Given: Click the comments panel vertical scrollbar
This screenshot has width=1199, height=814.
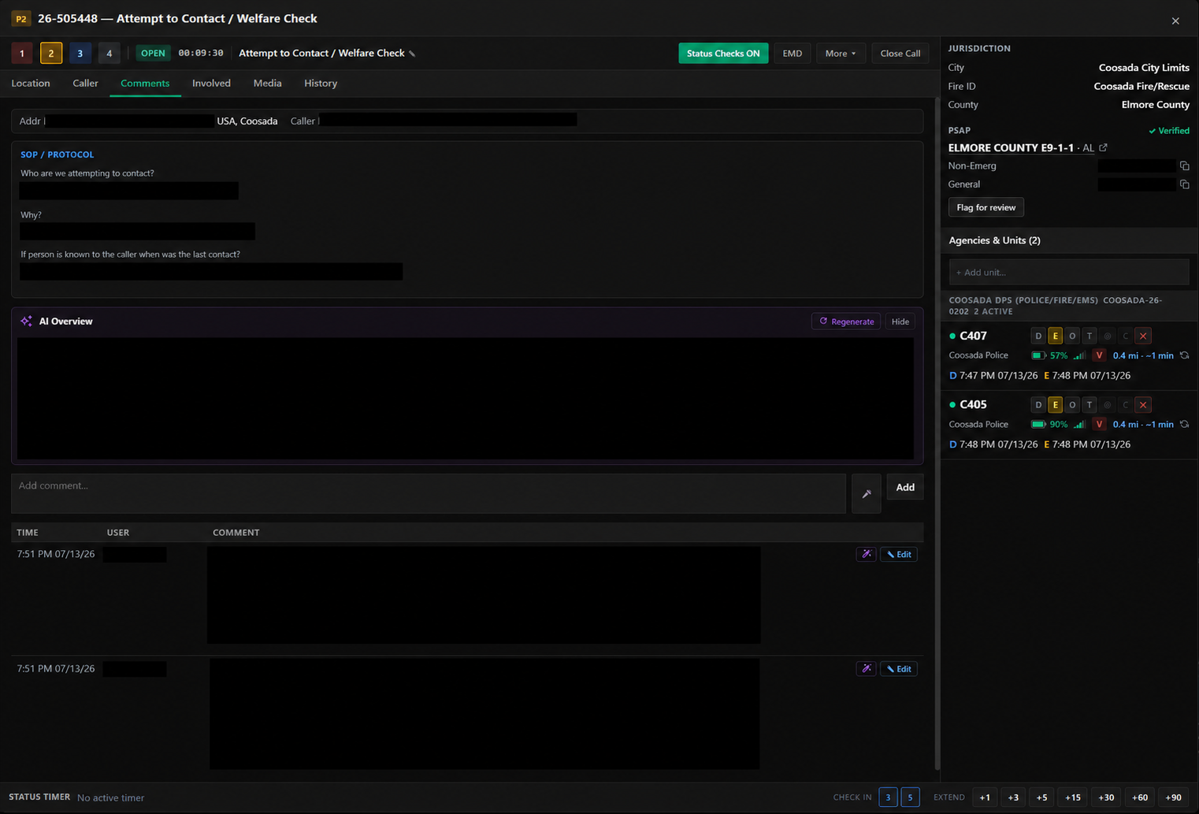Looking at the screenshot, I should point(937,433).
